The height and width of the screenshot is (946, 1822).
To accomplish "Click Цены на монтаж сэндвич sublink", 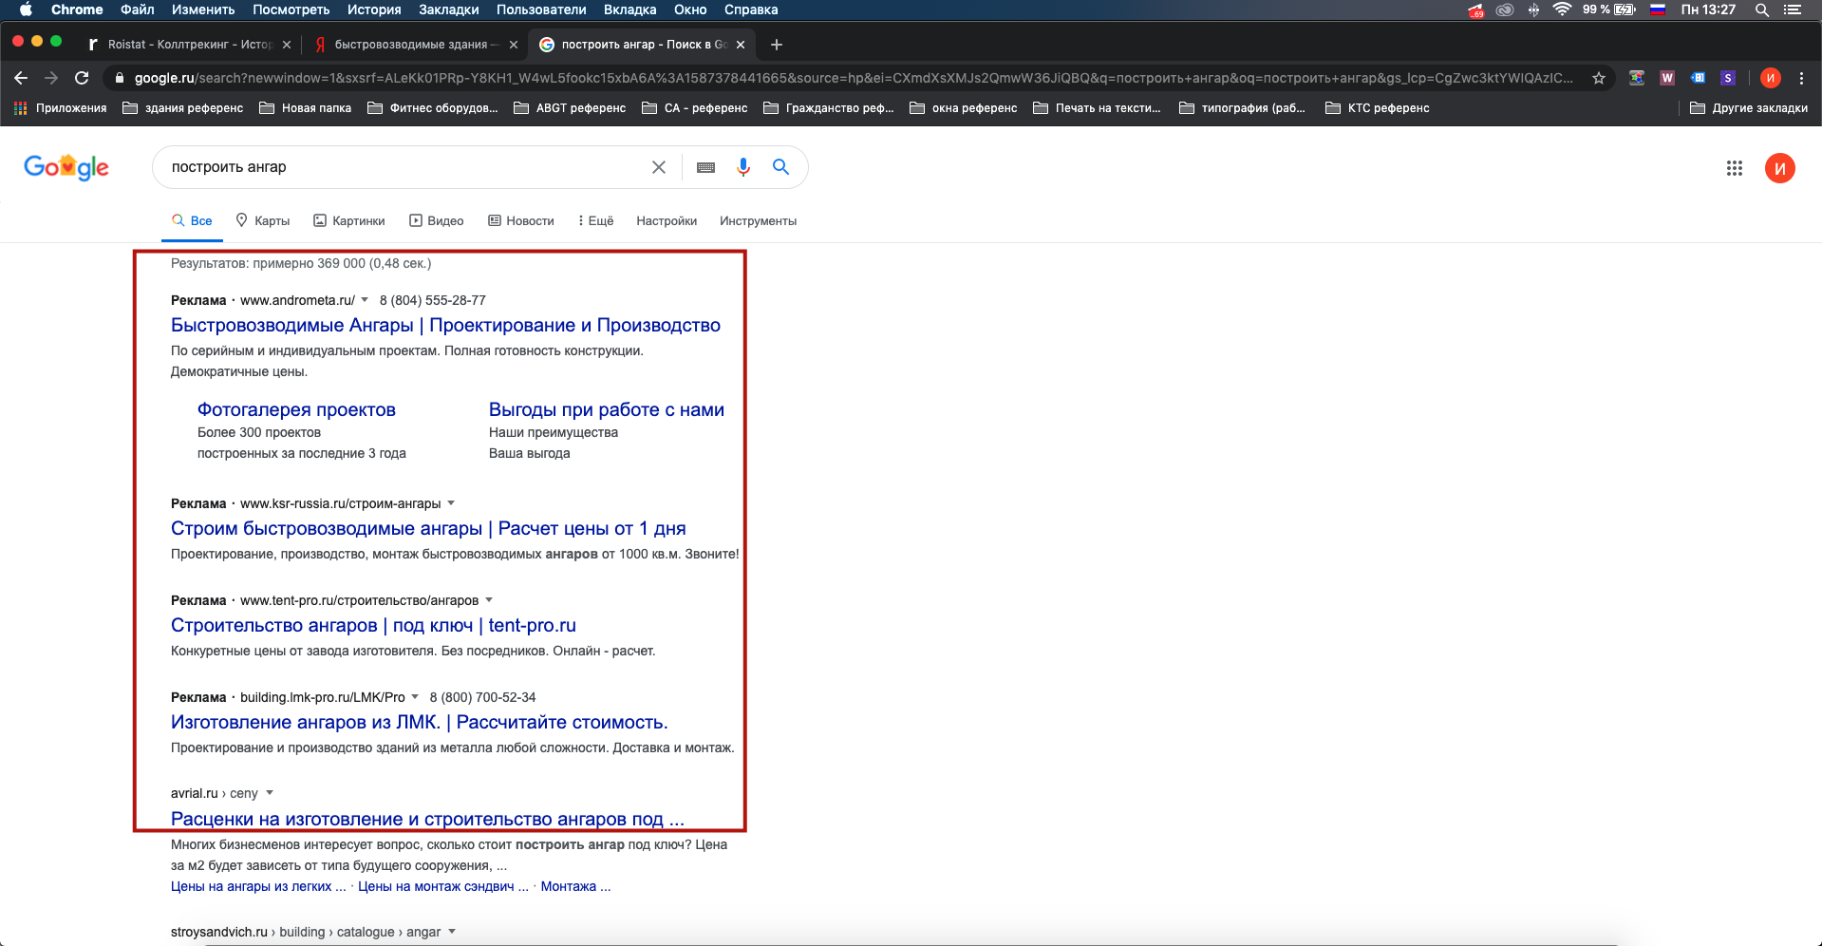I will (442, 886).
